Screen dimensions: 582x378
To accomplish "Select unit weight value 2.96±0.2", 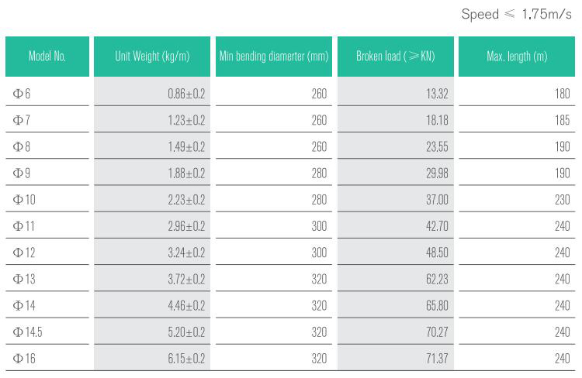I will point(186,226).
